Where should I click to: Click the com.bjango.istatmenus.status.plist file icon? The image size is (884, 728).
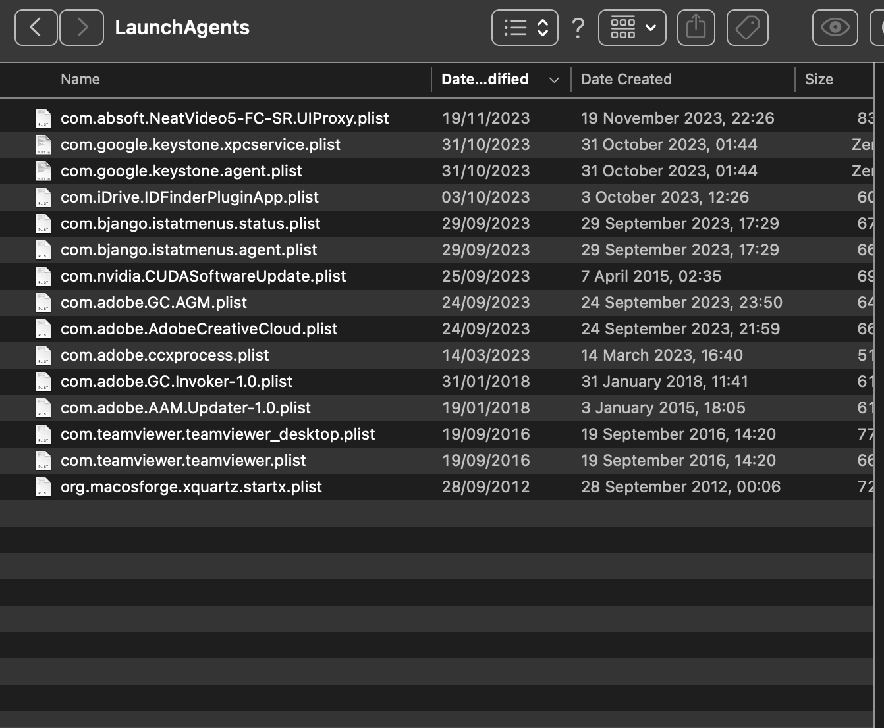coord(43,224)
